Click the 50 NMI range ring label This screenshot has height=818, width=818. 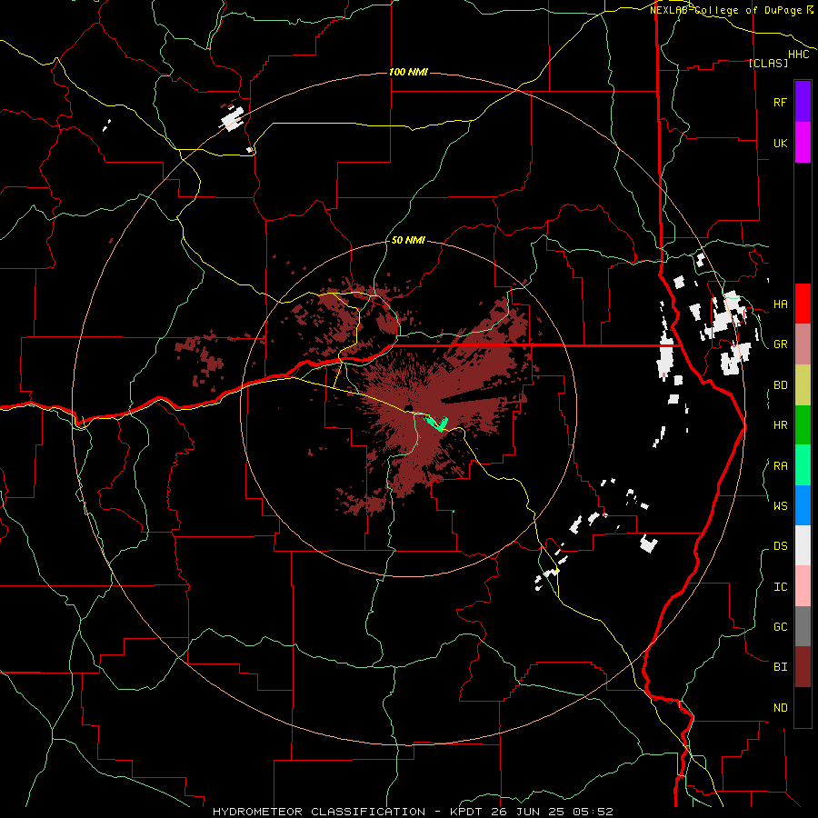point(408,240)
